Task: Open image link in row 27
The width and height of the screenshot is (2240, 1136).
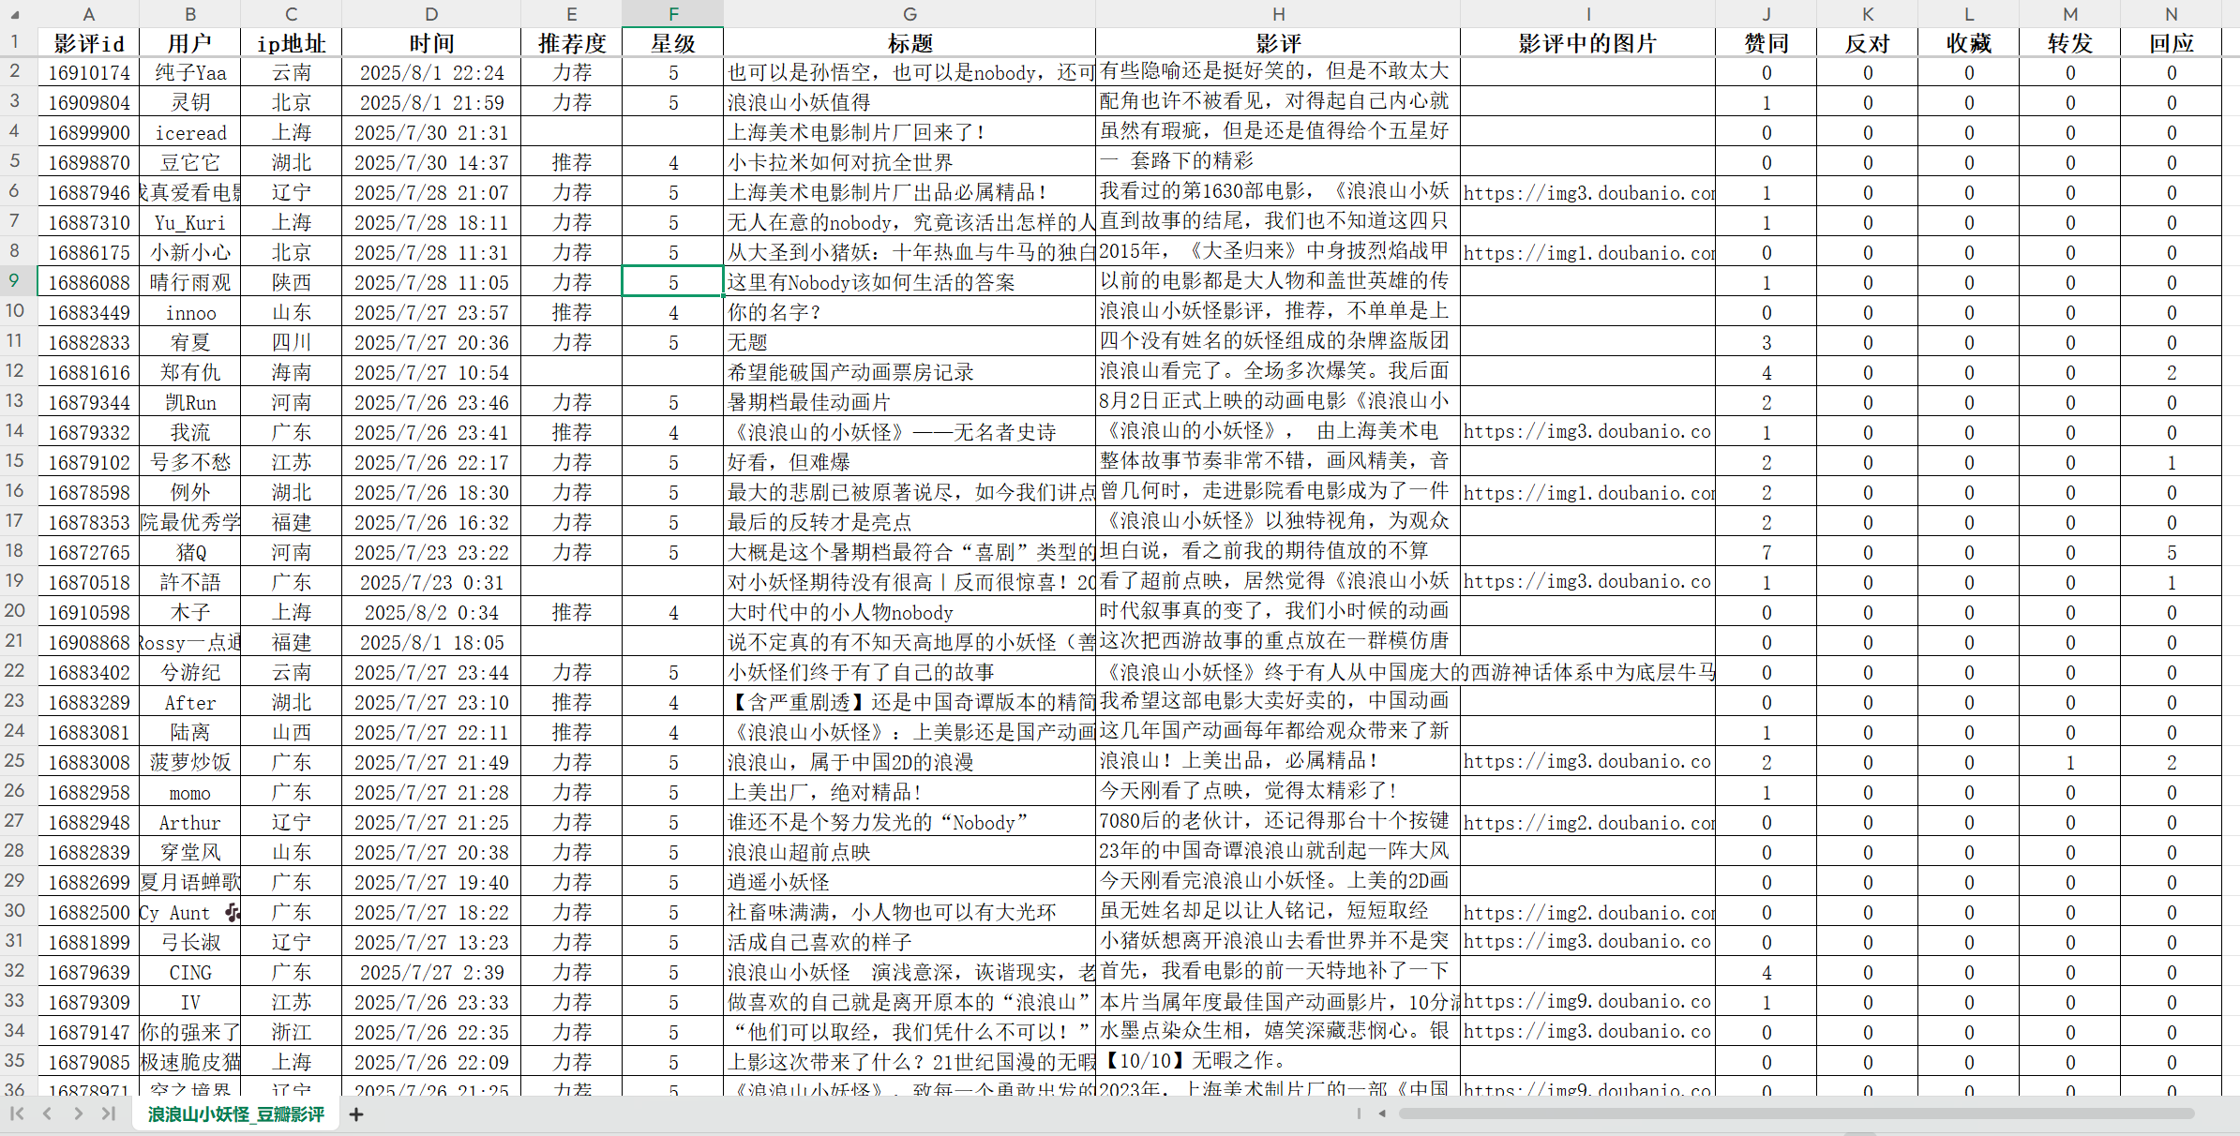Action: click(x=1588, y=822)
